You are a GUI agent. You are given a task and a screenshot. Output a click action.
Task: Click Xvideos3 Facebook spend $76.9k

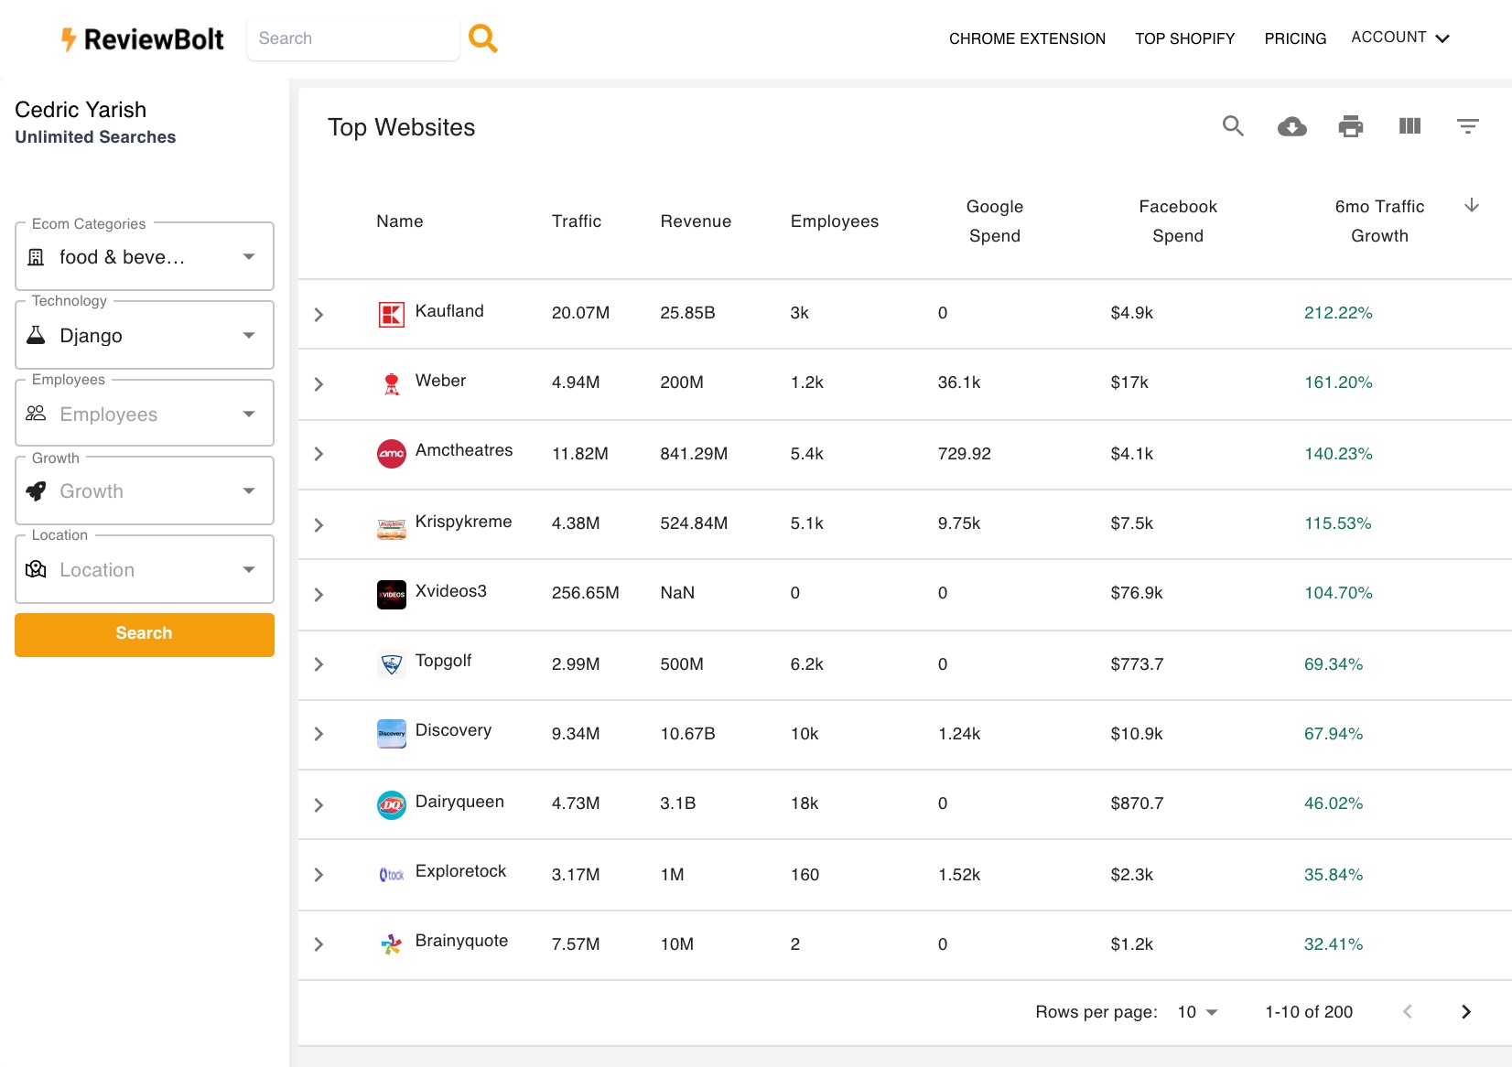(1137, 593)
